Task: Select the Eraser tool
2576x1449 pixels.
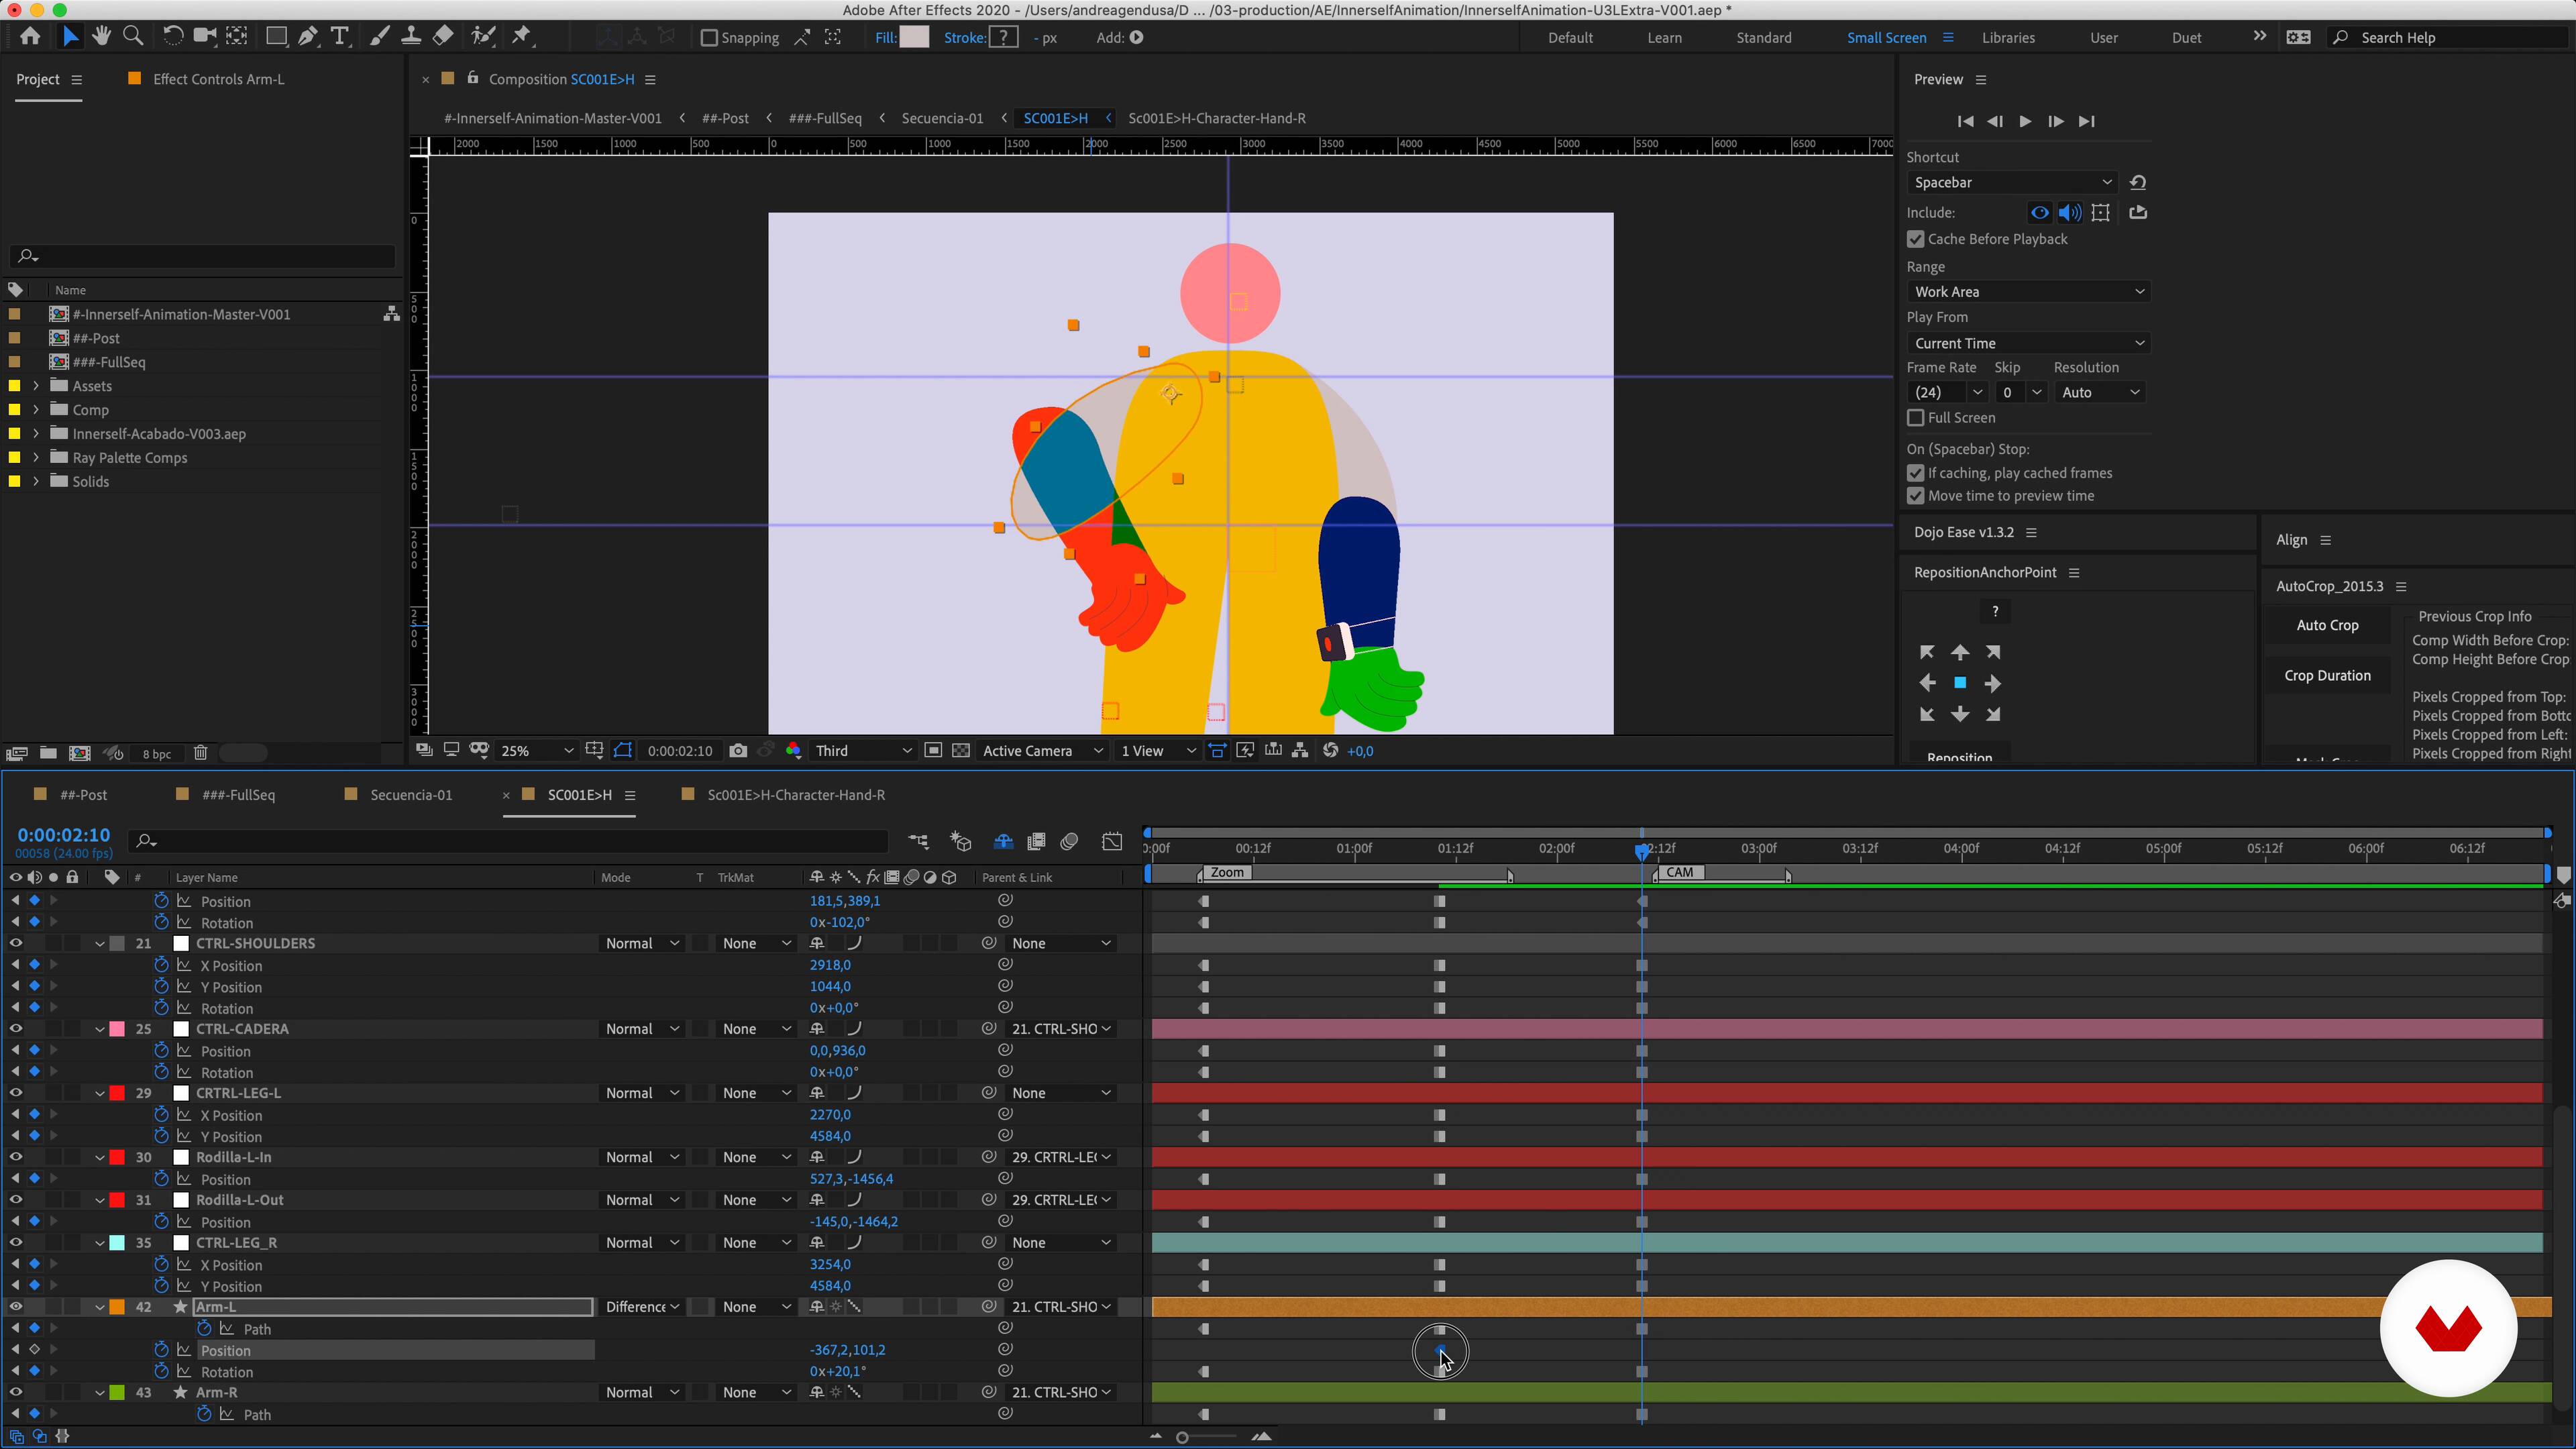Action: pyautogui.click(x=443, y=37)
